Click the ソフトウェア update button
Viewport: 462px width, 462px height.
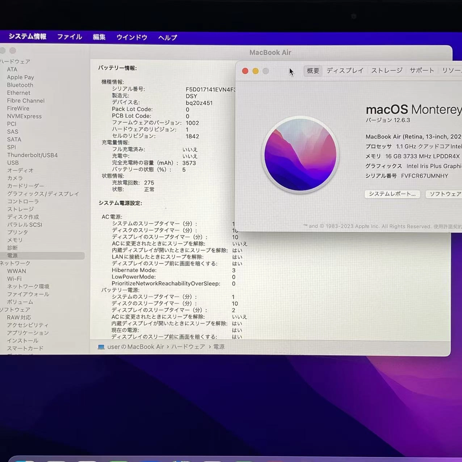pyautogui.click(x=444, y=194)
